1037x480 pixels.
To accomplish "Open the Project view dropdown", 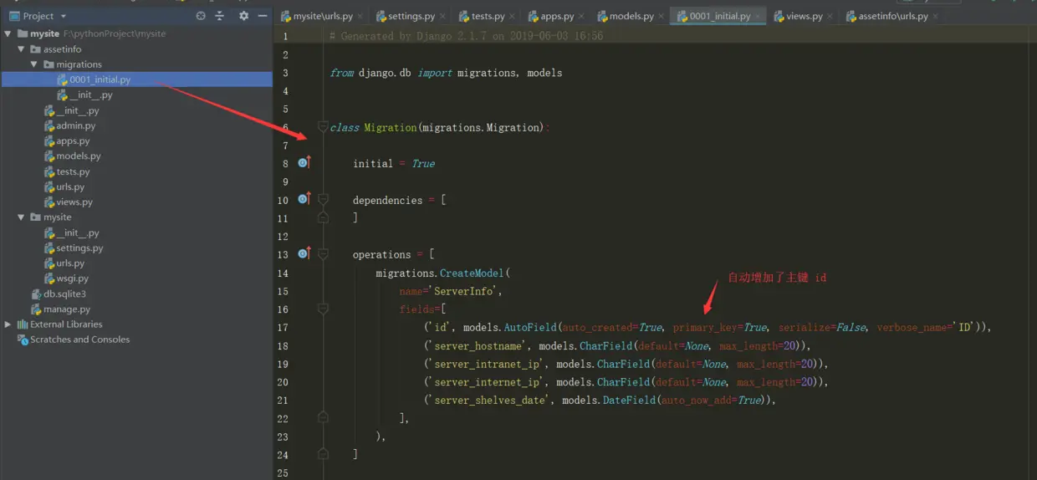I will (64, 16).
